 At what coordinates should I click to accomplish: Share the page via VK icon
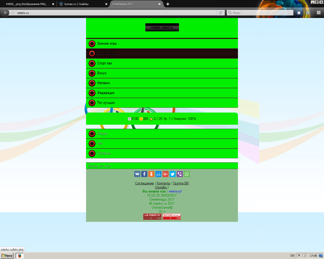[x=137, y=174]
